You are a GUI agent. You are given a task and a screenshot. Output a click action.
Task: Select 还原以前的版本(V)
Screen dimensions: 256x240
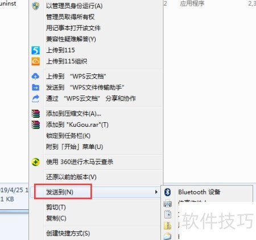(71, 177)
